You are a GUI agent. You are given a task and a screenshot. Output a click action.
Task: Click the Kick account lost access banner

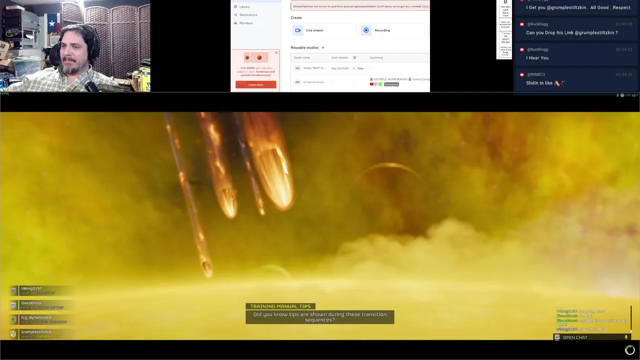coord(360,6)
